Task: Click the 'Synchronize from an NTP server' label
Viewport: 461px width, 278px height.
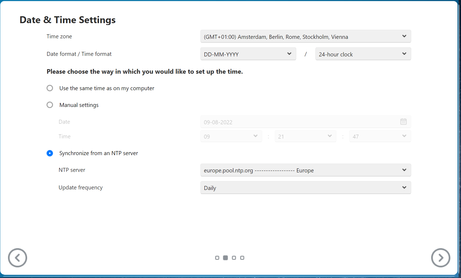Action: pyautogui.click(x=98, y=153)
